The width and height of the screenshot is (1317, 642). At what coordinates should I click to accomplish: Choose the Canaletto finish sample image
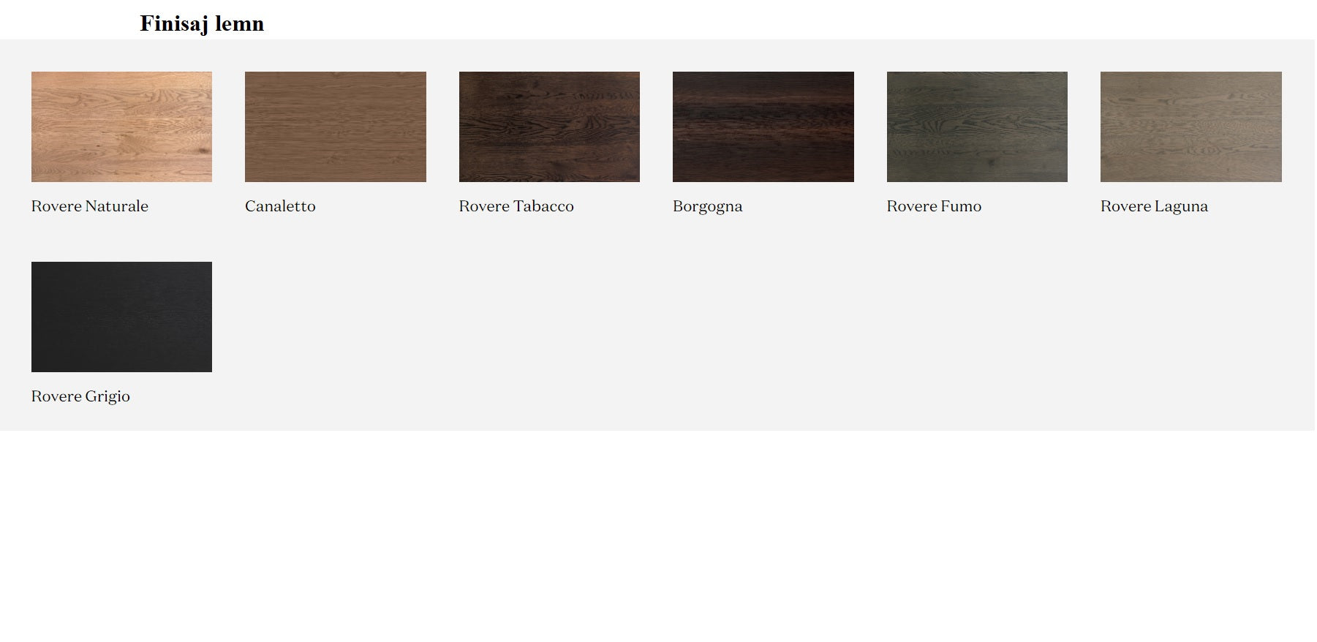coord(335,126)
